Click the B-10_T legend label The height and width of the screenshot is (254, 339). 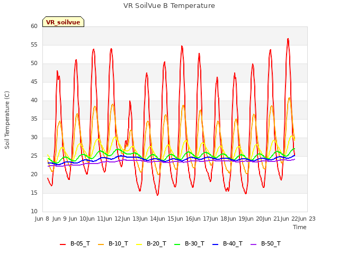pyautogui.click(x=118, y=243)
